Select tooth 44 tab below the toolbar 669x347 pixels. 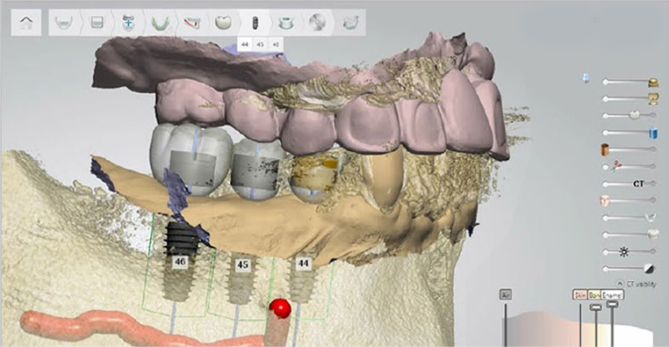pyautogui.click(x=244, y=45)
